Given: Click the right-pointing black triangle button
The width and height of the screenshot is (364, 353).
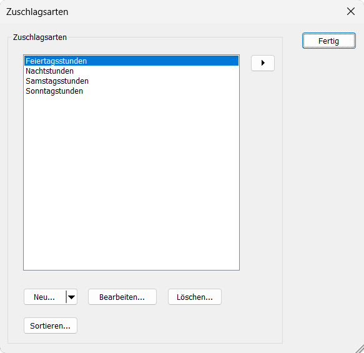Looking at the screenshot, I should click(x=263, y=63).
